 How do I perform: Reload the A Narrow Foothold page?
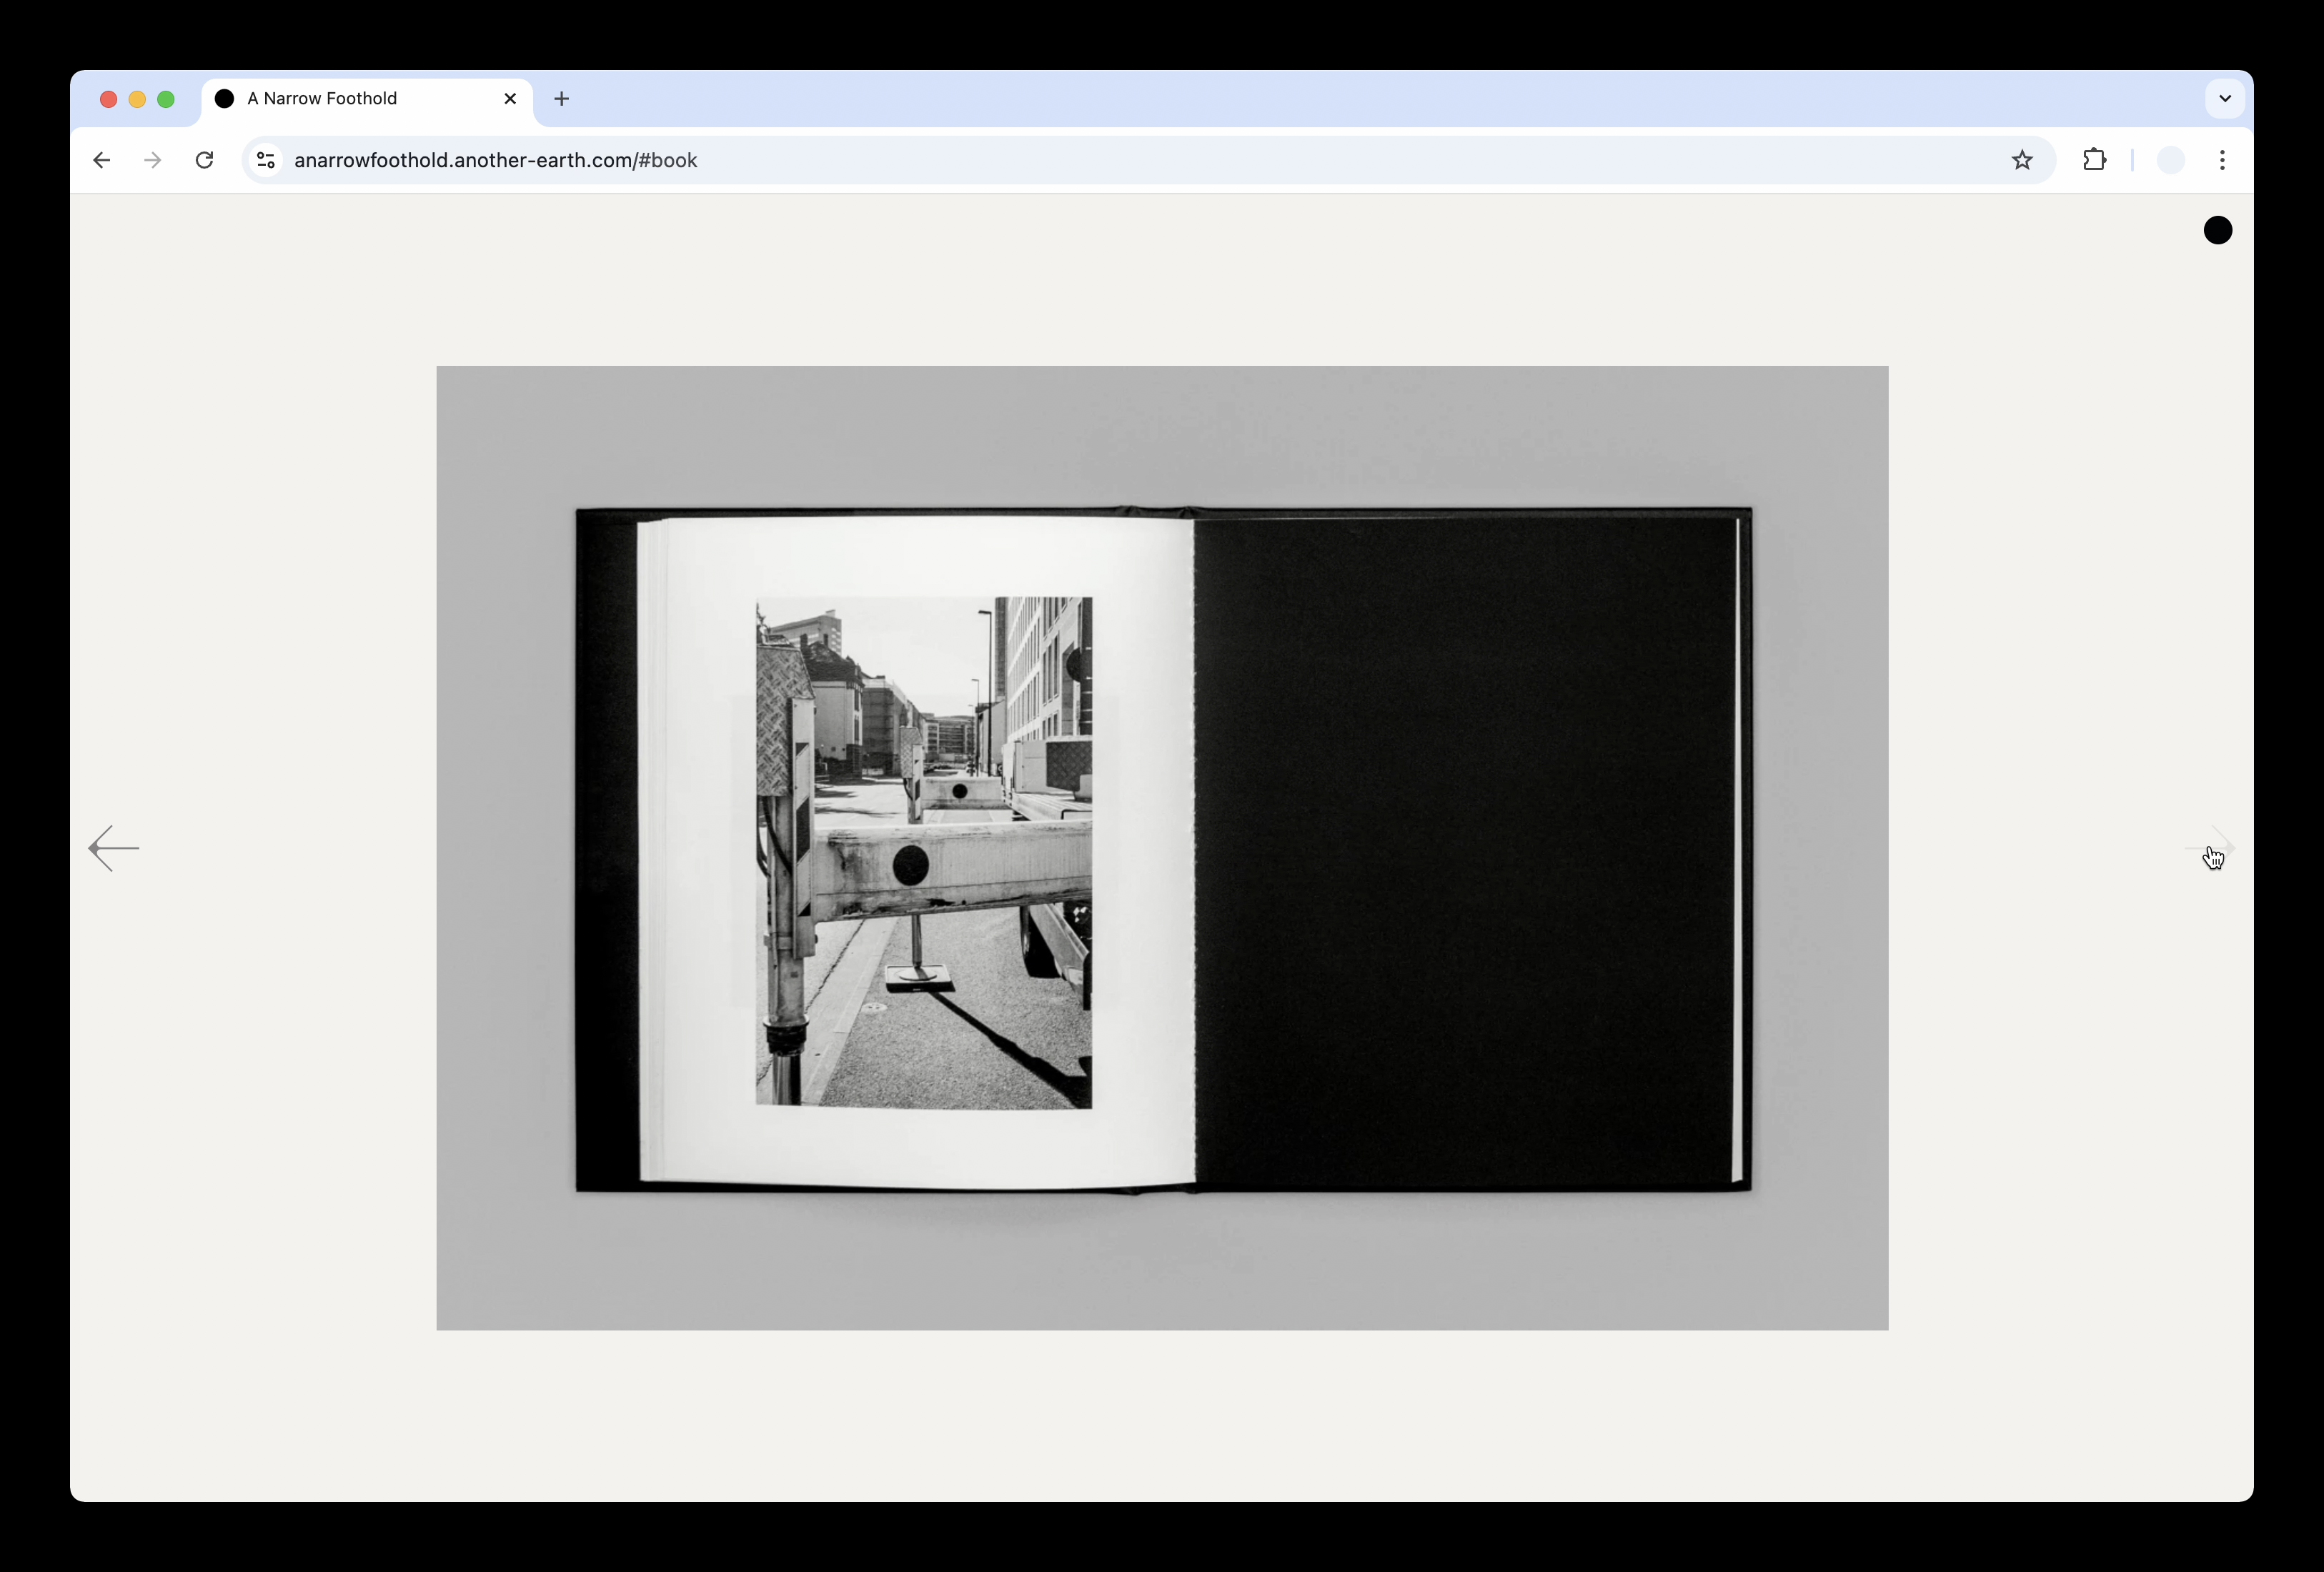[204, 160]
